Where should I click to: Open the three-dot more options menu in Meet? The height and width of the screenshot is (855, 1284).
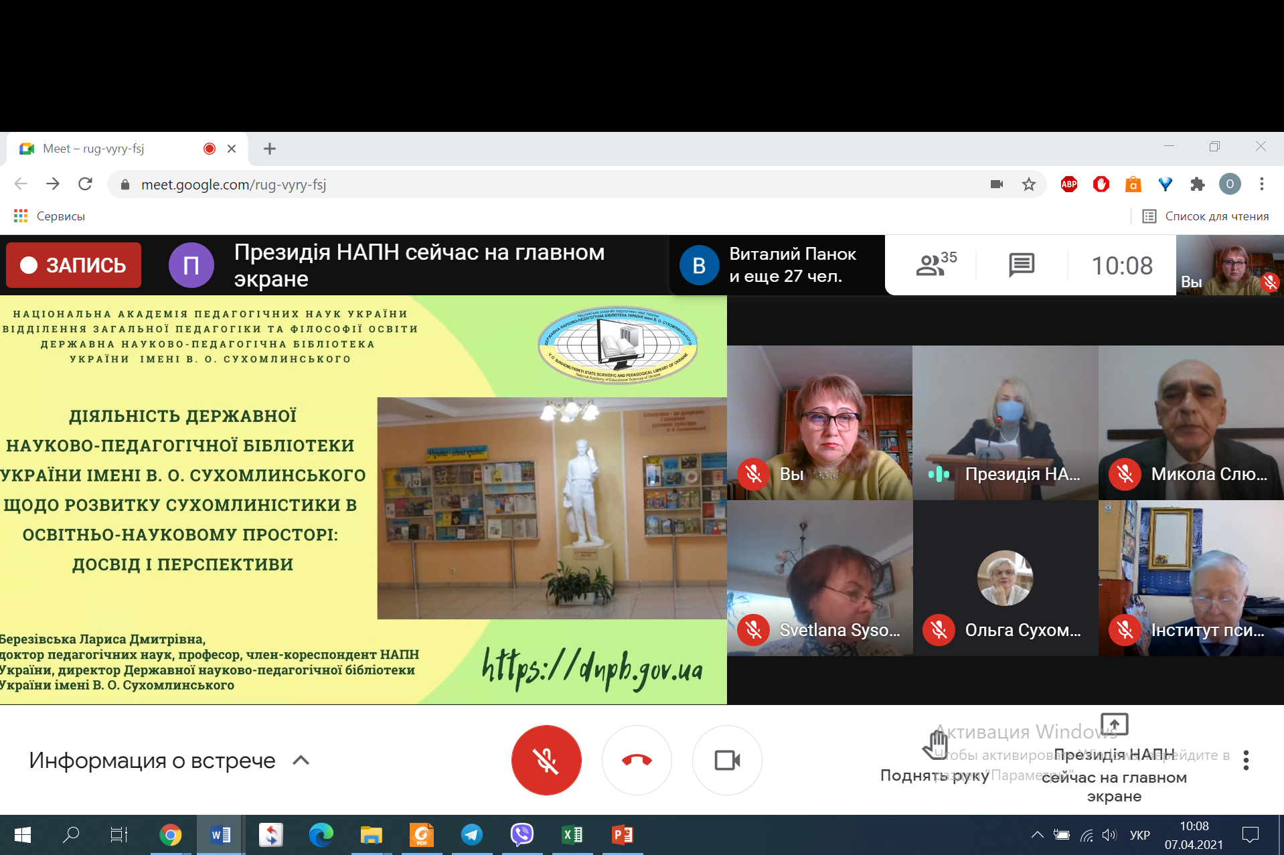pos(1246,760)
